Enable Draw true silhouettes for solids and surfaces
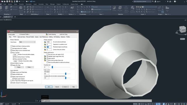 click(x=47, y=62)
